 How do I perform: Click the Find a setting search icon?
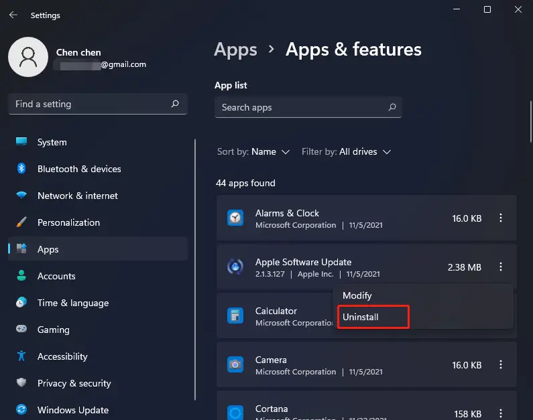pos(175,104)
